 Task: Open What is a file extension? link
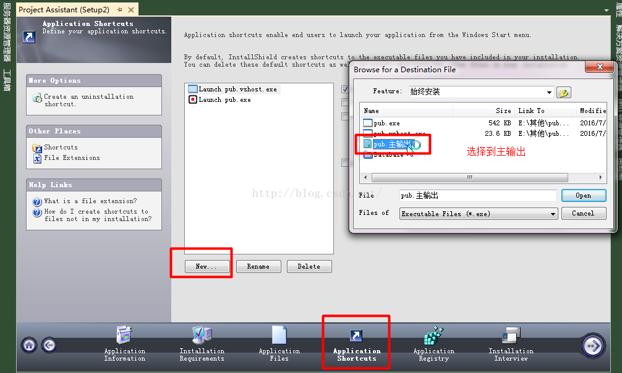pyautogui.click(x=90, y=201)
